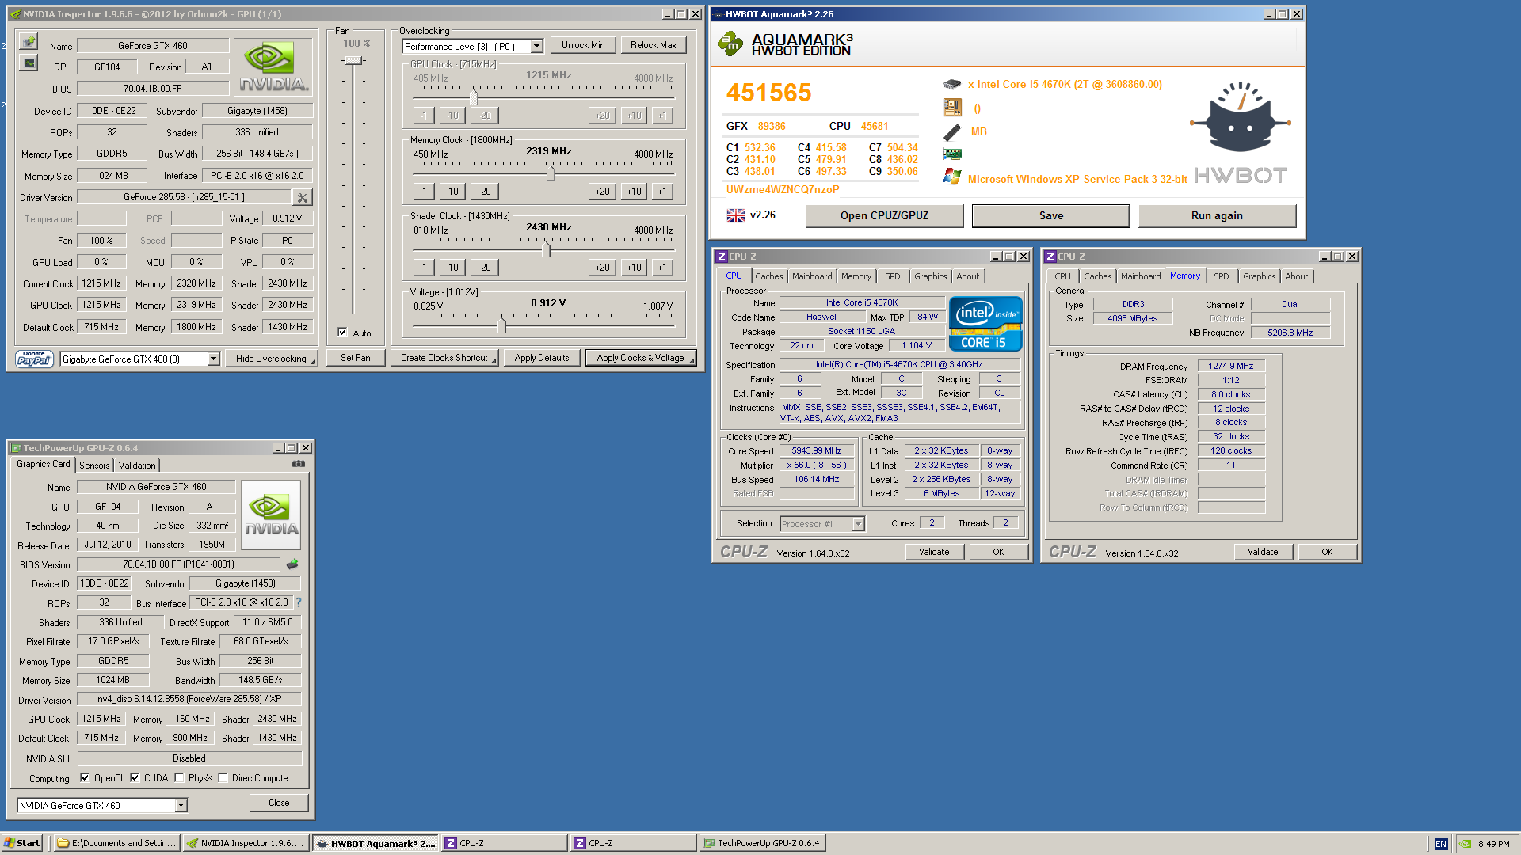Adjust the Voltage slider handle

coord(501,325)
